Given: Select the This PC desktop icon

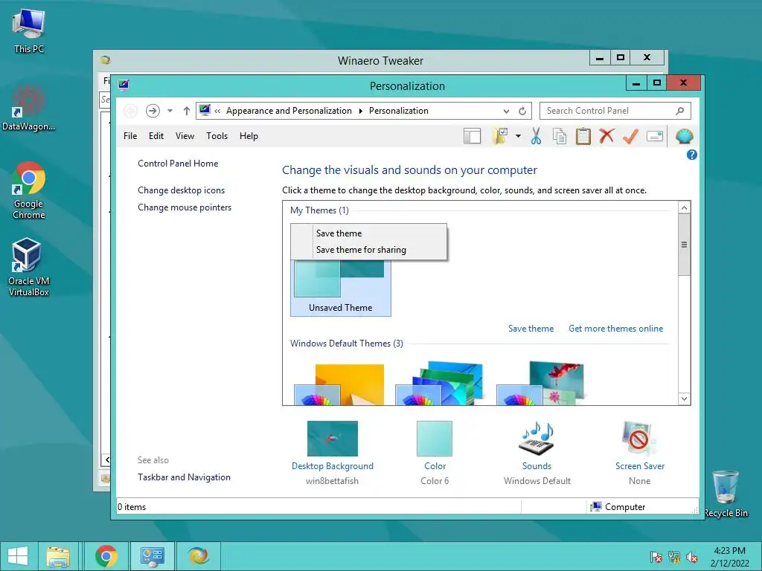Looking at the screenshot, I should [x=29, y=30].
